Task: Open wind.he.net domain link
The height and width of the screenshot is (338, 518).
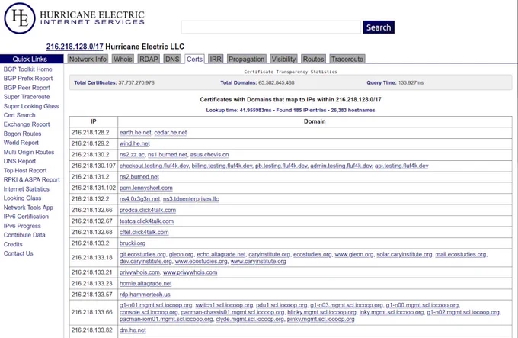Action: point(135,144)
